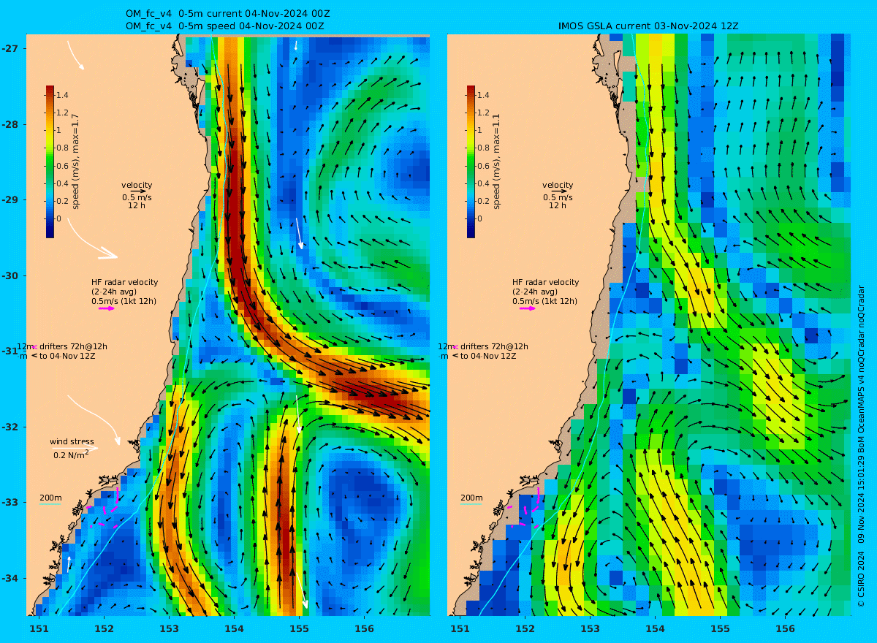Click the '0' tick on left color bar
The height and width of the screenshot is (643, 877).
pyautogui.click(x=59, y=218)
